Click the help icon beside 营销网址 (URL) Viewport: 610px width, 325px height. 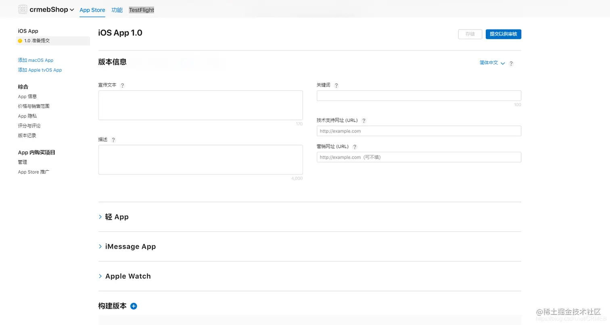[355, 147]
